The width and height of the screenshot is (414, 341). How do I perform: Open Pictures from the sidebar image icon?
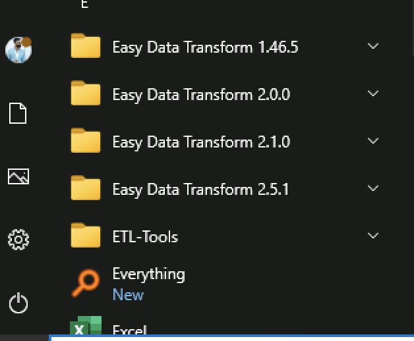point(18,176)
